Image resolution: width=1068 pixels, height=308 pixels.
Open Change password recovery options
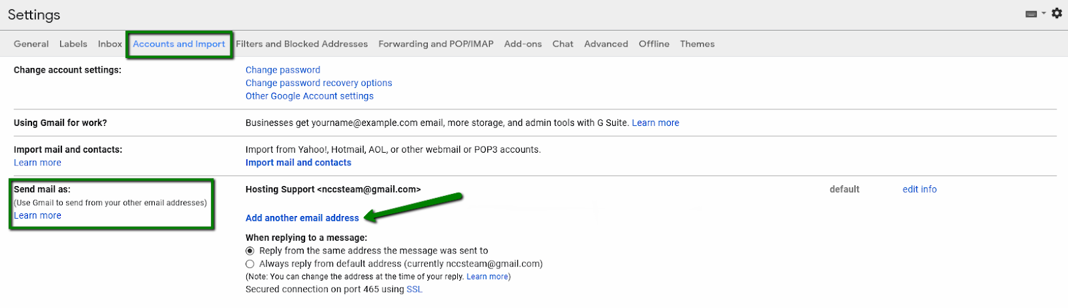[x=319, y=83]
